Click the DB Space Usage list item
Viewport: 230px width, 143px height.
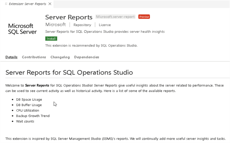pyautogui.click(x=29, y=99)
